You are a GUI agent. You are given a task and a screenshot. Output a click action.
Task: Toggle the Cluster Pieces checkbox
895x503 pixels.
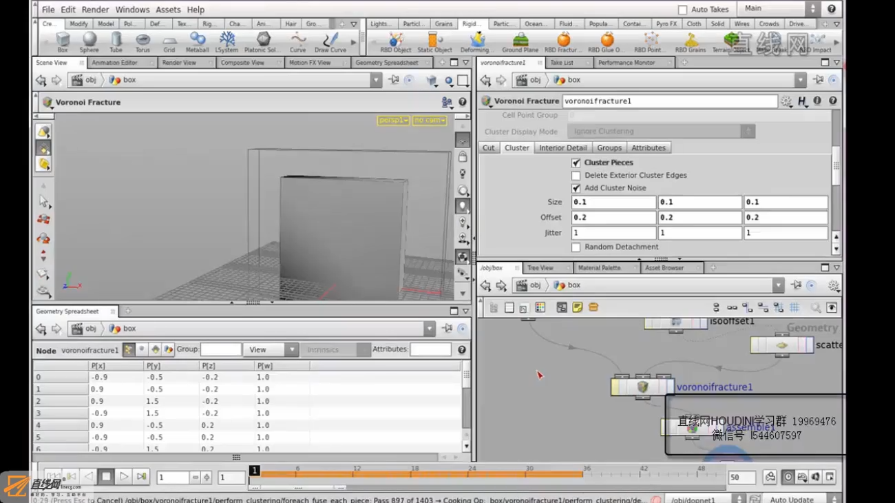click(x=576, y=163)
